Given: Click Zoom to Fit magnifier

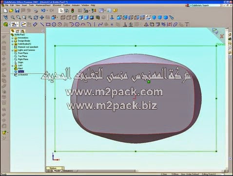Looking at the screenshot, I should point(13,17).
